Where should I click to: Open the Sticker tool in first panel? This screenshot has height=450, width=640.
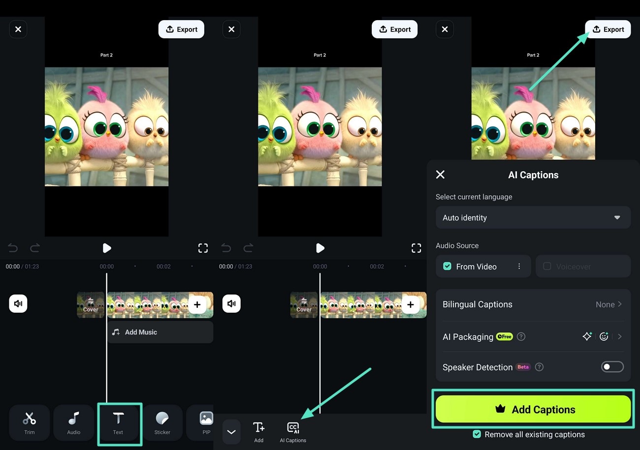coord(162,422)
